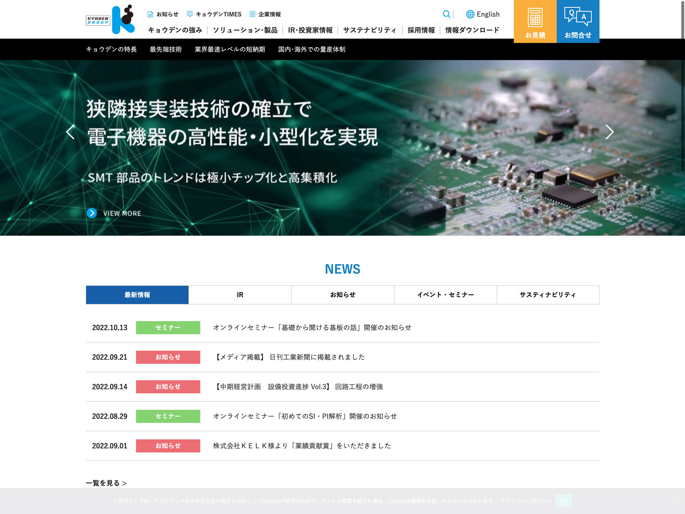Go to previous hero slide arrow
The width and height of the screenshot is (685, 514).
[71, 132]
